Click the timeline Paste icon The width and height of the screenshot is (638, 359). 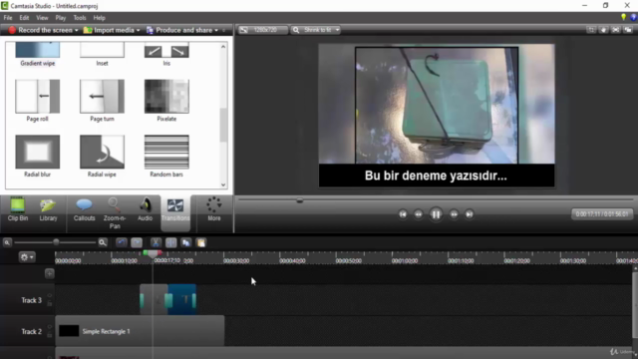[x=201, y=242]
